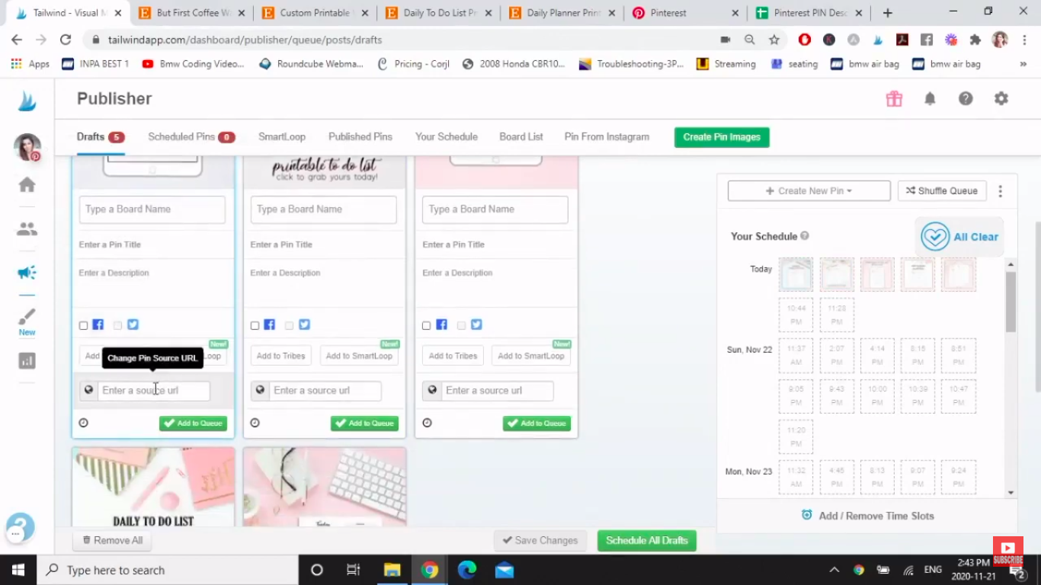Viewport: 1041px width, 585px height.
Task: Select the Publisher megaphone icon
Action: 27,273
